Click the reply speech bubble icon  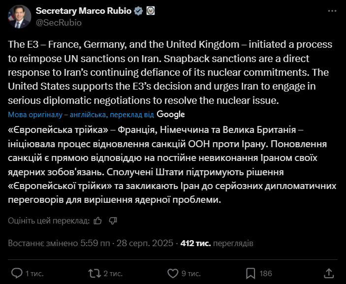coord(17,273)
